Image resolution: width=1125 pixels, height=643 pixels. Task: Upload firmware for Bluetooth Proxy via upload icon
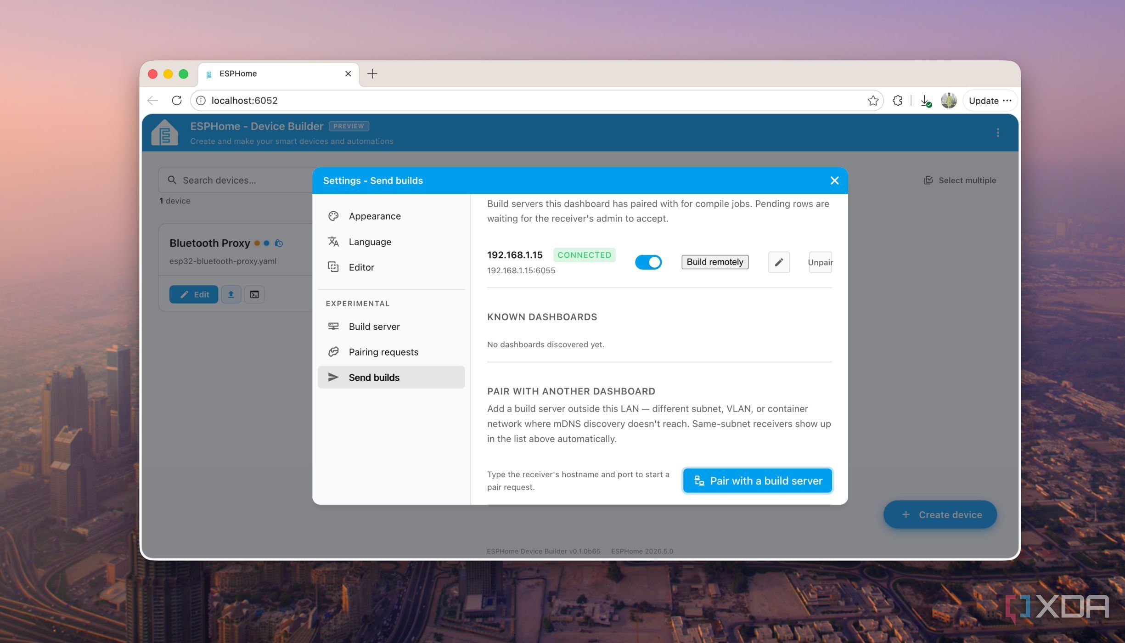pos(231,294)
